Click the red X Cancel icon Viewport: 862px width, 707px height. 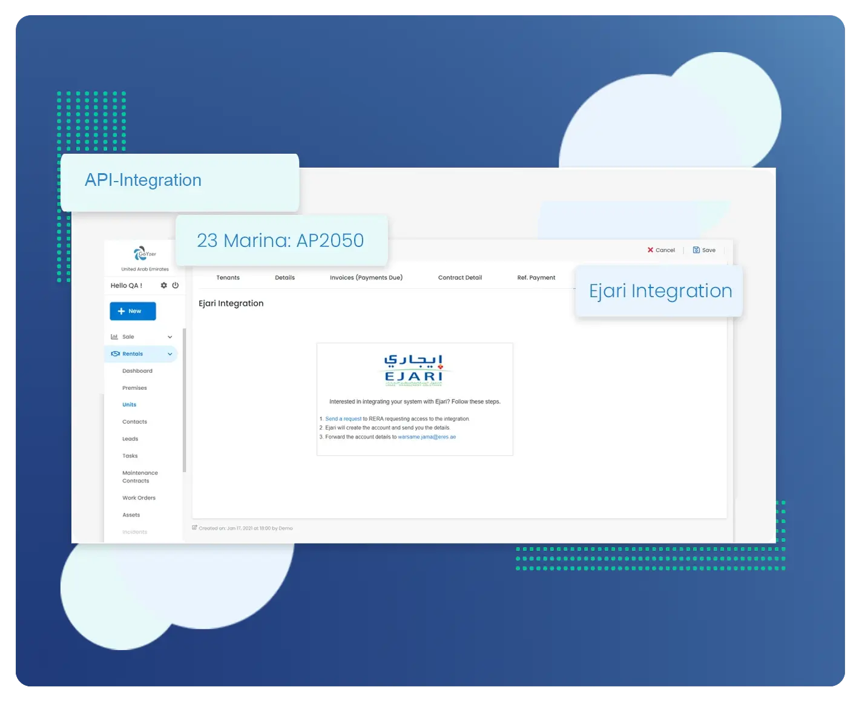(650, 250)
